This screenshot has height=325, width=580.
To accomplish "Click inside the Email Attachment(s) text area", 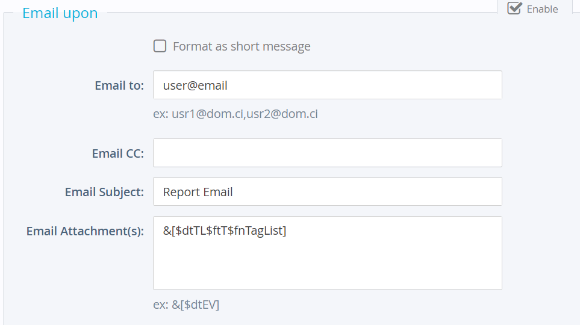I will 327,259.
